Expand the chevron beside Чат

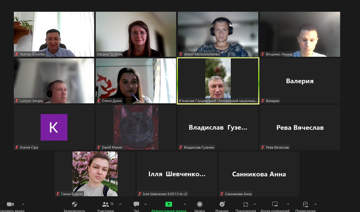(146, 204)
